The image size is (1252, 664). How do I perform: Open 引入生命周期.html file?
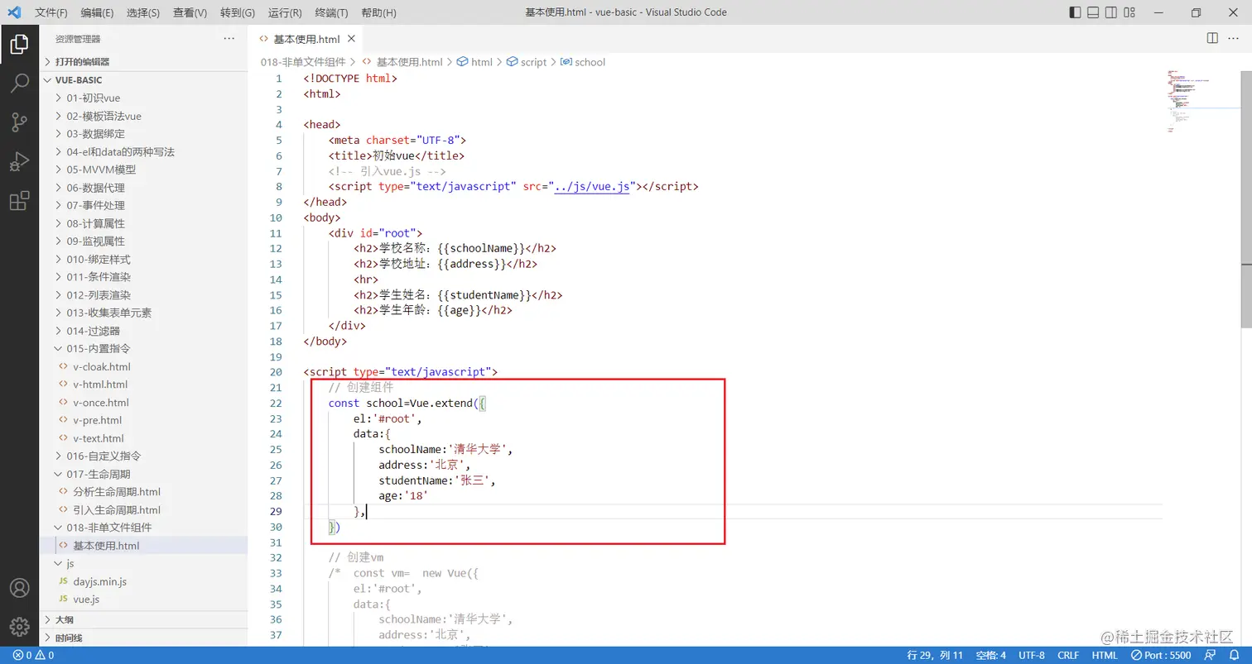point(117,510)
